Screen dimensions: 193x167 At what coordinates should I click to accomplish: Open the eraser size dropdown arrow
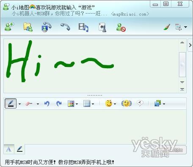38,104
